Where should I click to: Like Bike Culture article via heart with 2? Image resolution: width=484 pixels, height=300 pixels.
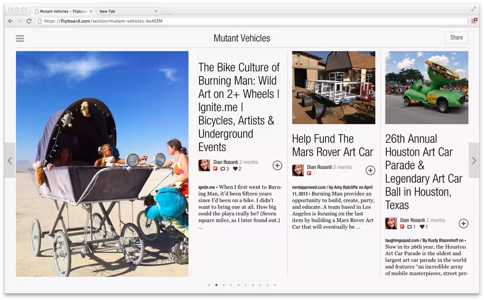237,169
